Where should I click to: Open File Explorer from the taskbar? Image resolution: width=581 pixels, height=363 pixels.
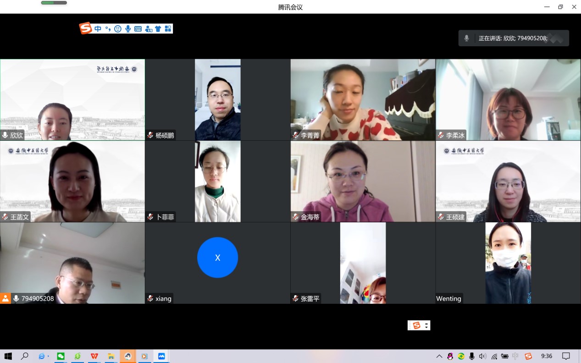111,356
